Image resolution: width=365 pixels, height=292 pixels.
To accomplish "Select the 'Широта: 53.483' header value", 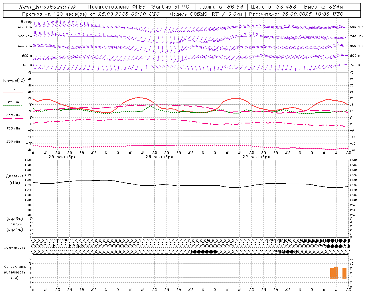I will [273, 7].
